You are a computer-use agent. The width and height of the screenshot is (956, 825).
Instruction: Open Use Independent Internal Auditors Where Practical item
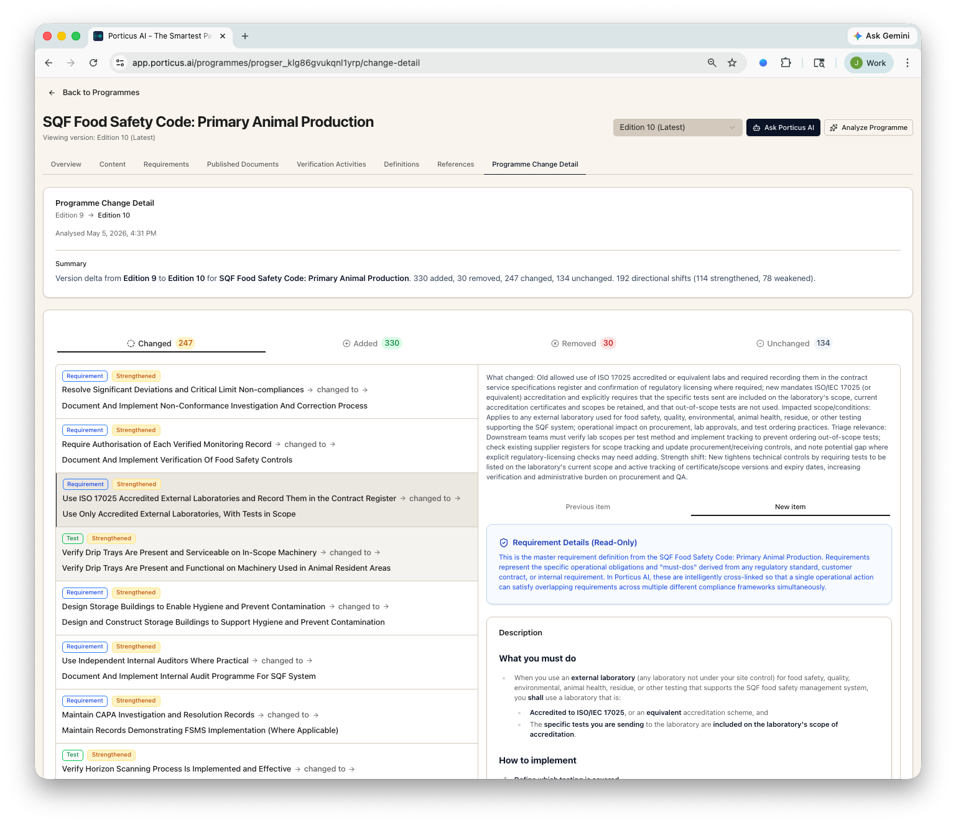(267, 662)
